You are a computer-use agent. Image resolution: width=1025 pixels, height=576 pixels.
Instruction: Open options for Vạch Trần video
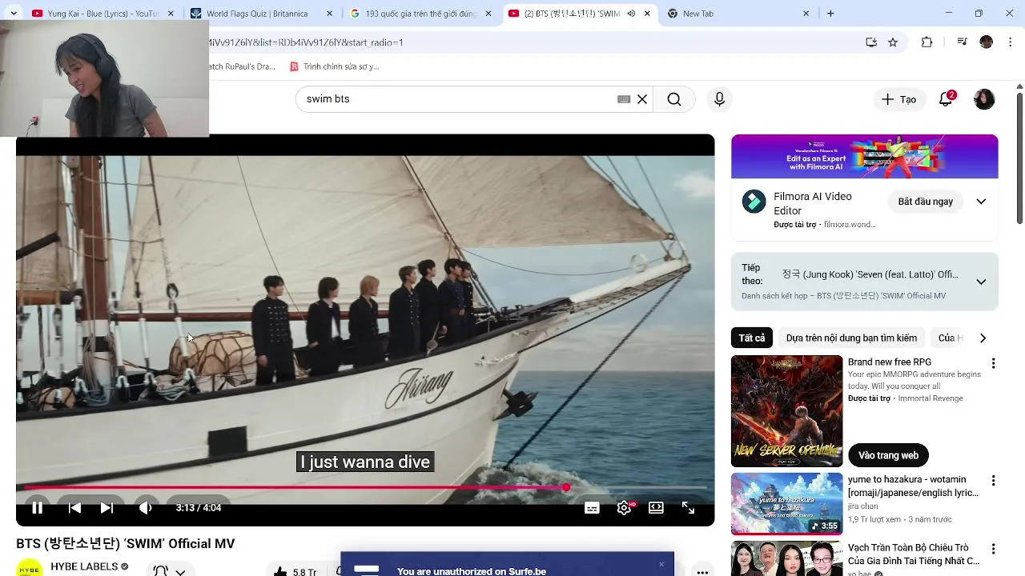993,550
